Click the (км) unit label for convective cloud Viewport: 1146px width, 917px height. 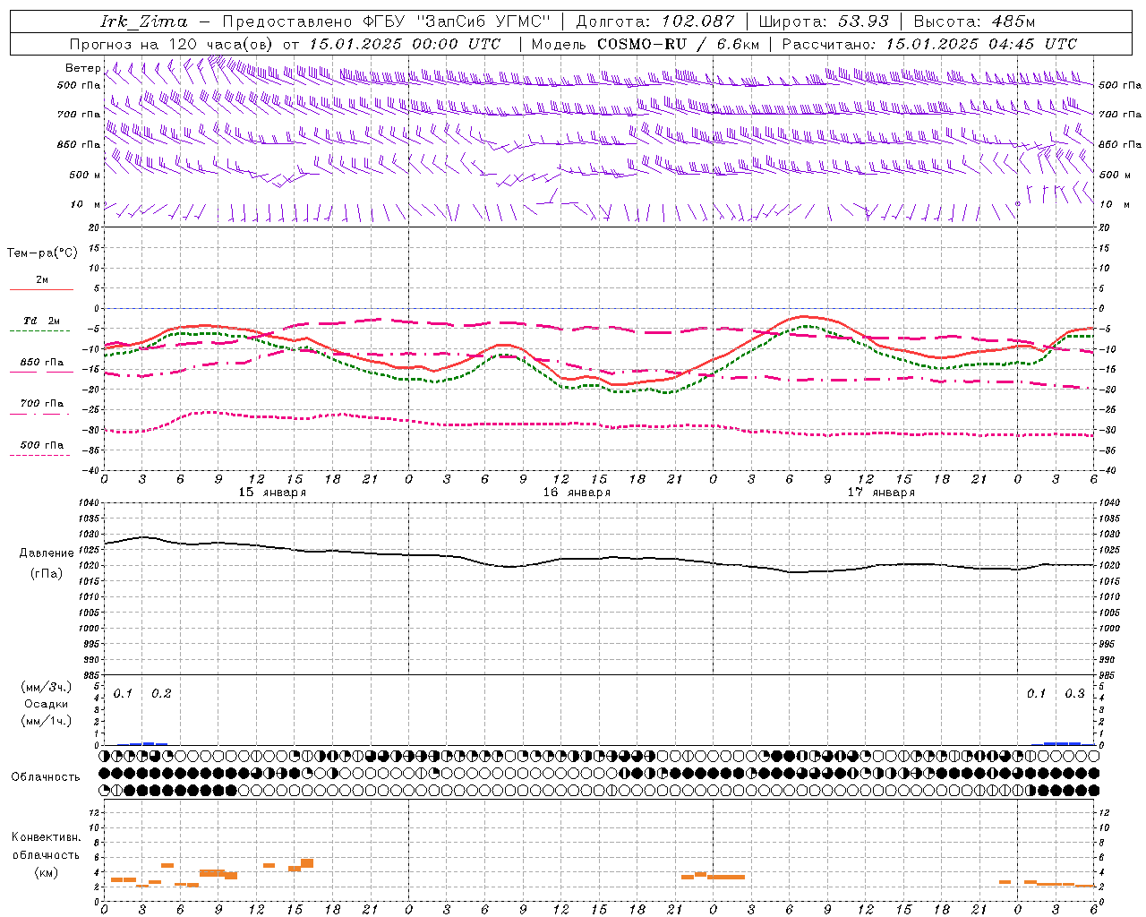click(47, 872)
